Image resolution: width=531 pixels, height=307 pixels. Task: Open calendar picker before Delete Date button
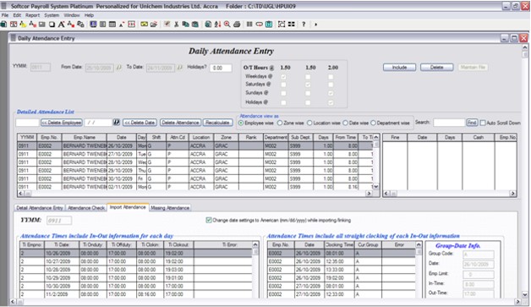116,122
